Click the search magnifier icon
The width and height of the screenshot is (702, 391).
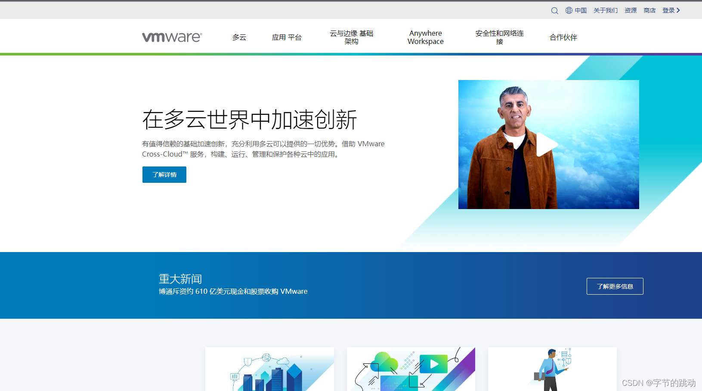pos(554,11)
